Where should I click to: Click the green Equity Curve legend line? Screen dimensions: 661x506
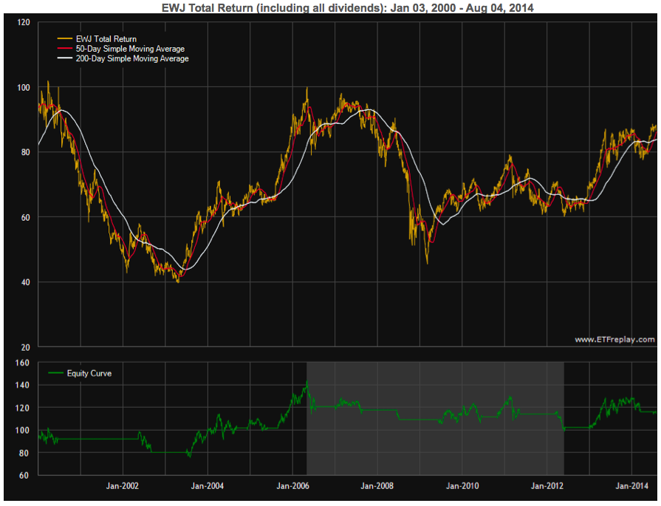[55, 373]
